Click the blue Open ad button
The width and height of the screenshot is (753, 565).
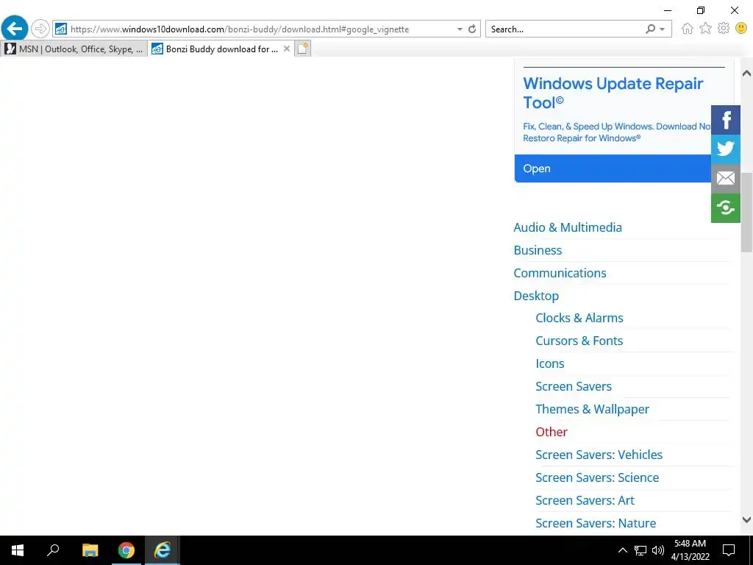(x=613, y=168)
